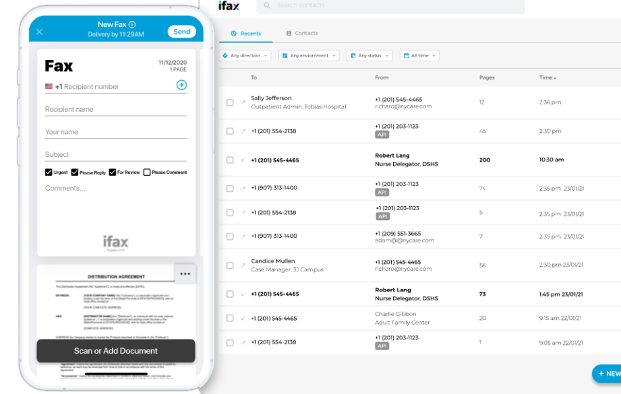Click the US flag country code icon

[49, 86]
